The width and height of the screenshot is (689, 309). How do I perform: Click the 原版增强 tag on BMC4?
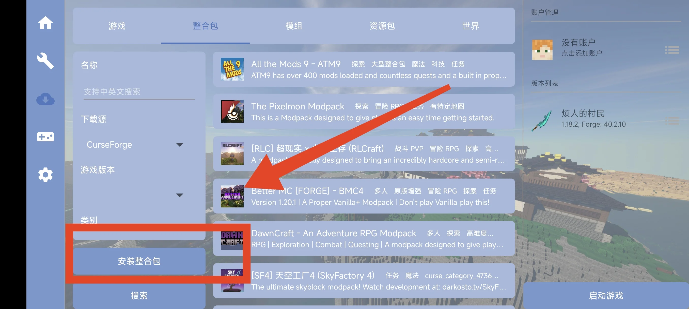[x=407, y=191]
